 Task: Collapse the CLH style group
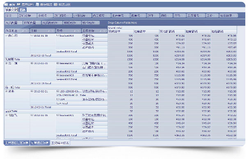pyautogui.click(x=58, y=99)
